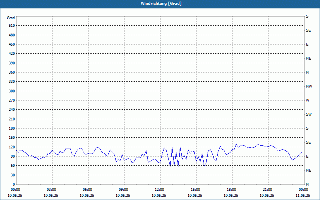
Task: Click the 'Grad' y-axis unit label
Action: (x=11, y=18)
